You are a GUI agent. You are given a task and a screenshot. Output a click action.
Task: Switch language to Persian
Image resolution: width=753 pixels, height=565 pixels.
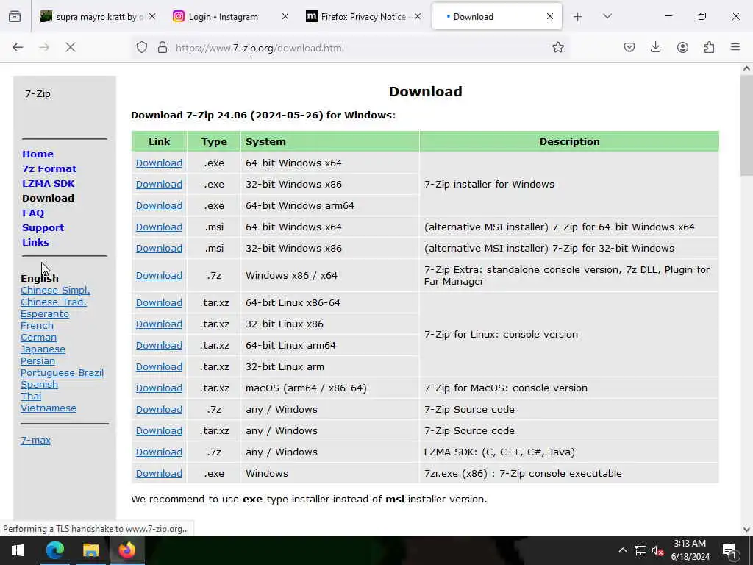[x=38, y=360]
